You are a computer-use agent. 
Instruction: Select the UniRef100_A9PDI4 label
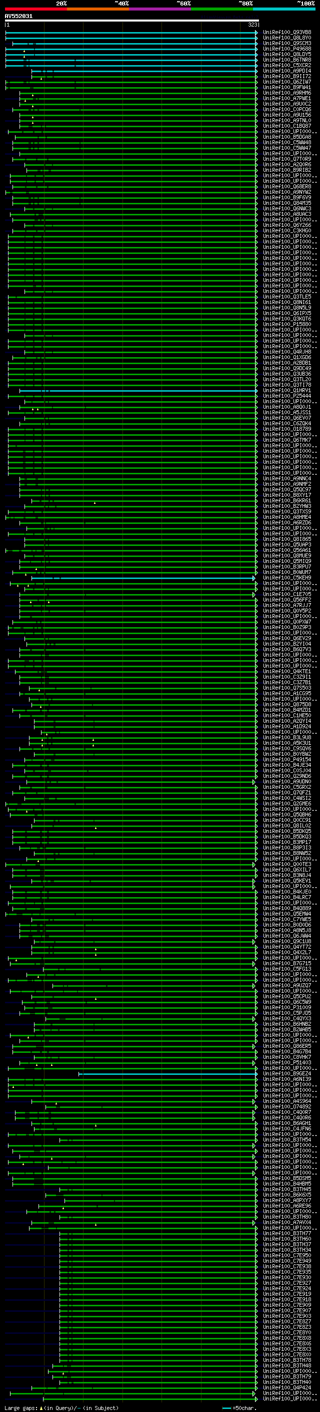pos(287,71)
